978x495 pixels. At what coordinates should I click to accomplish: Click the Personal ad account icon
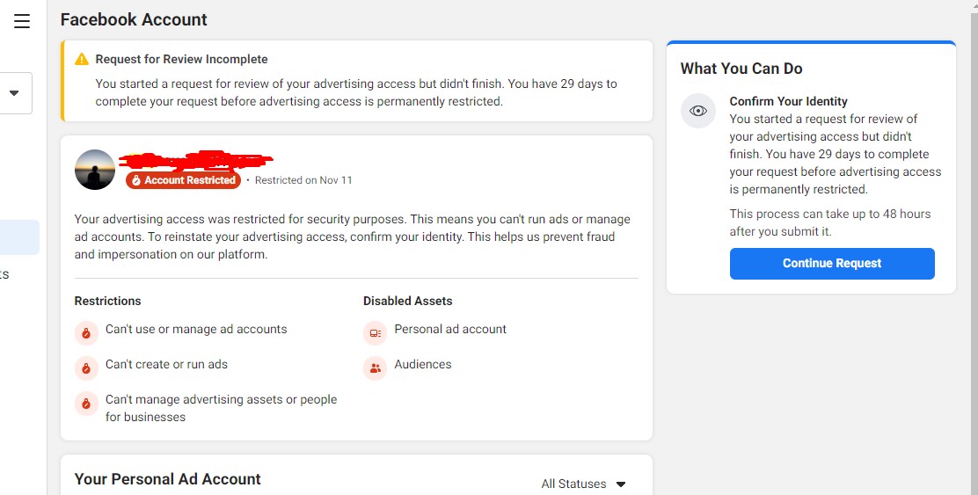(x=375, y=333)
